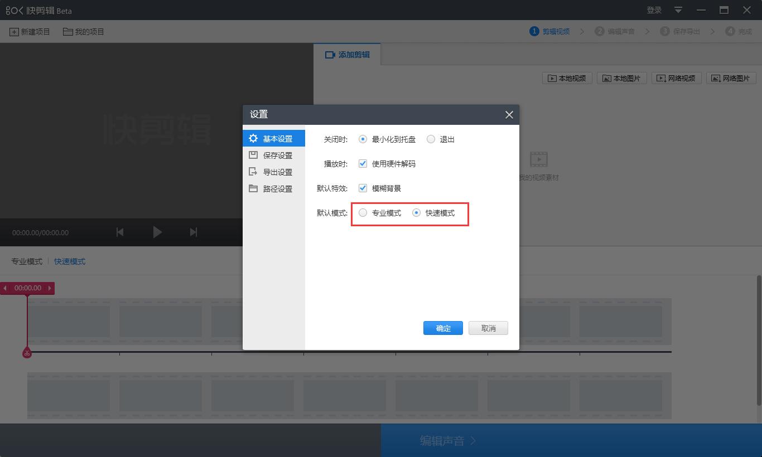Select the 保存设置 panel in settings sidebar
This screenshot has height=457, width=762.
tap(277, 155)
